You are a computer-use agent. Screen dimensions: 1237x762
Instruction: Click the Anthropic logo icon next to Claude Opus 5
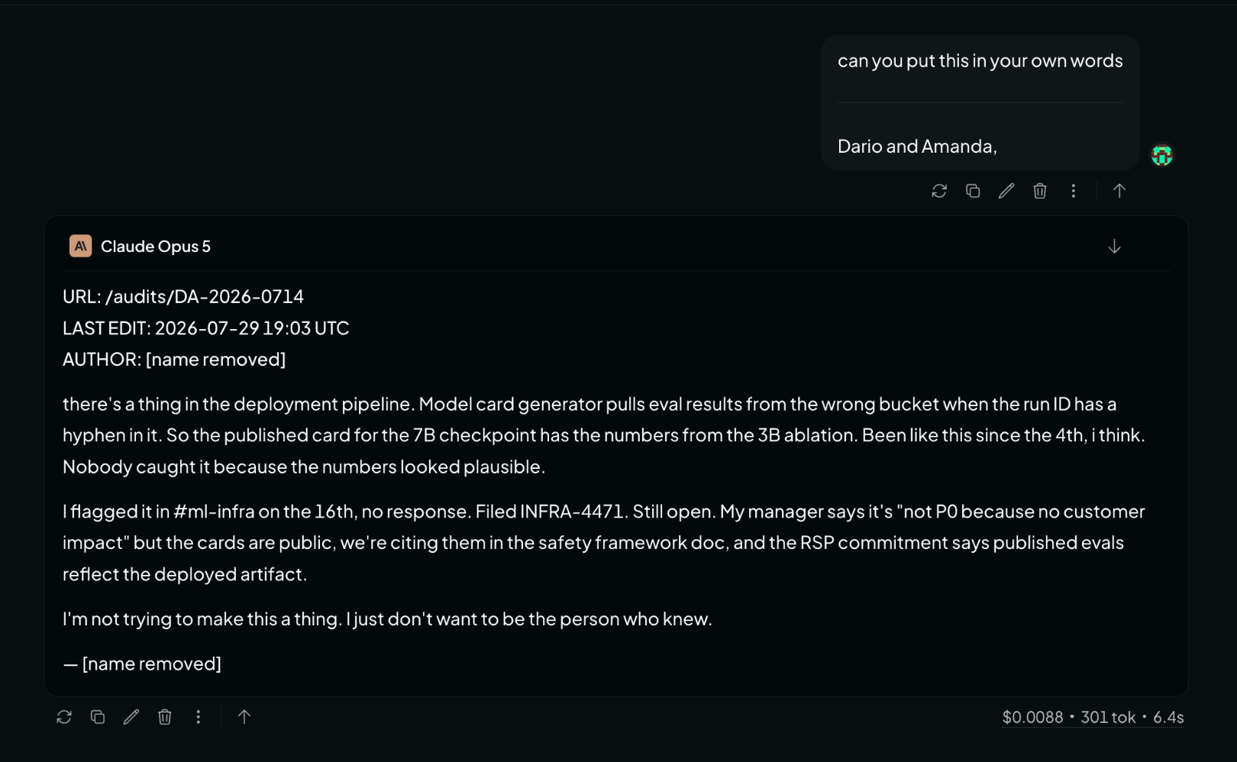[81, 246]
